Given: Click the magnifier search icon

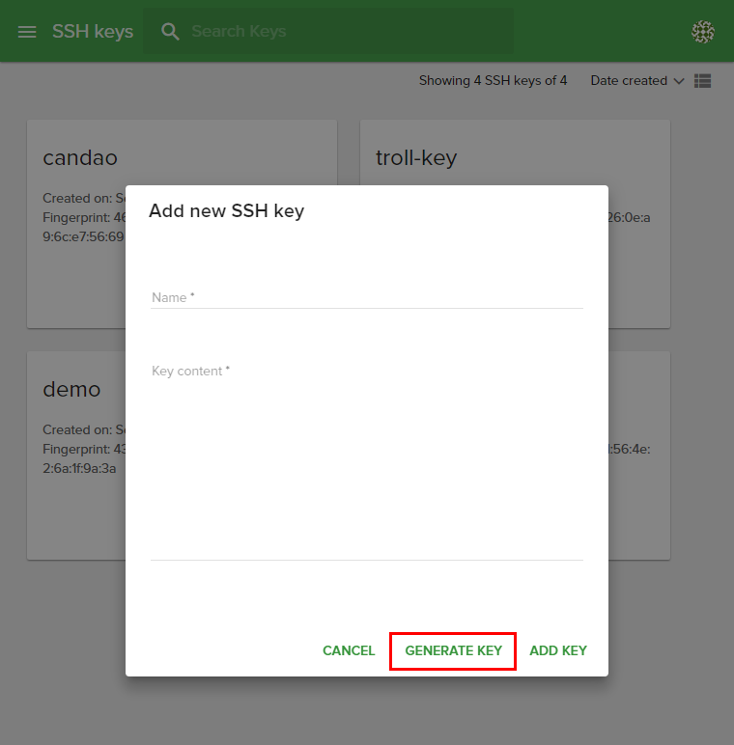Looking at the screenshot, I should click(x=171, y=32).
